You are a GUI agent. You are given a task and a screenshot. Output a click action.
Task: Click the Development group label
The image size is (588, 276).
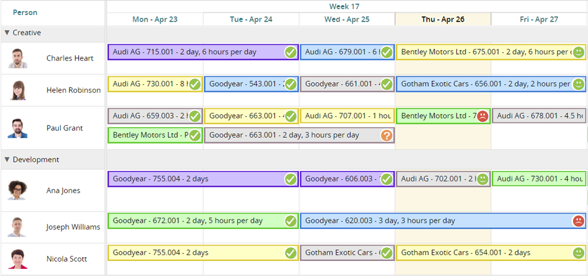36,160
